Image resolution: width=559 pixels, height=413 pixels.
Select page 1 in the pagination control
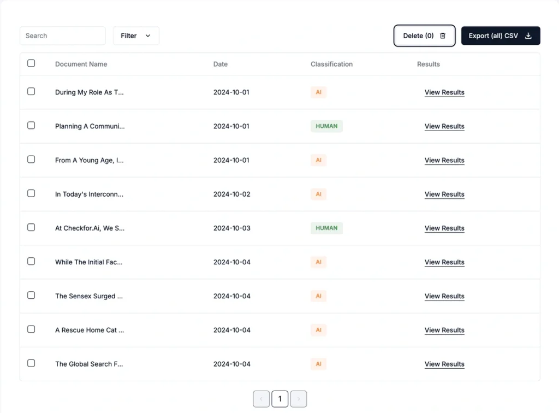tap(279, 399)
